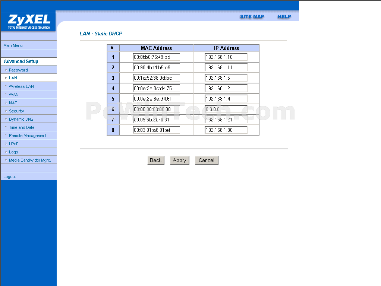Click the NAT bullet icon
Viewport: 381px width, 286px height.
tap(6, 103)
